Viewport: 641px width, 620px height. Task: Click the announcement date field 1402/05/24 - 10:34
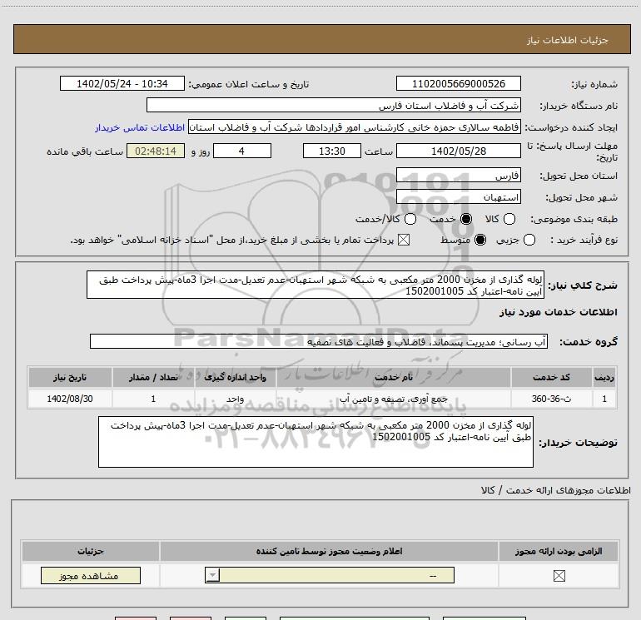pos(122,84)
